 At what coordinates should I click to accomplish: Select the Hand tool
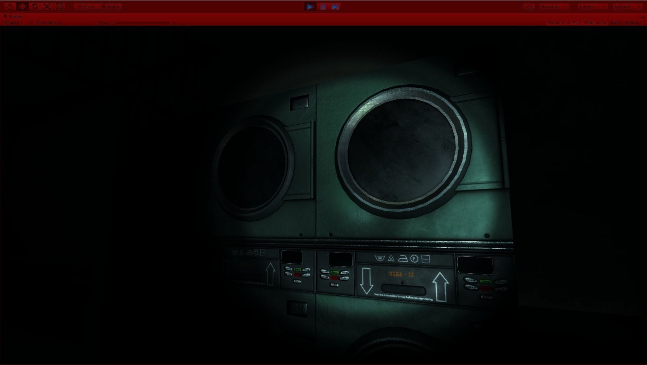[10, 7]
